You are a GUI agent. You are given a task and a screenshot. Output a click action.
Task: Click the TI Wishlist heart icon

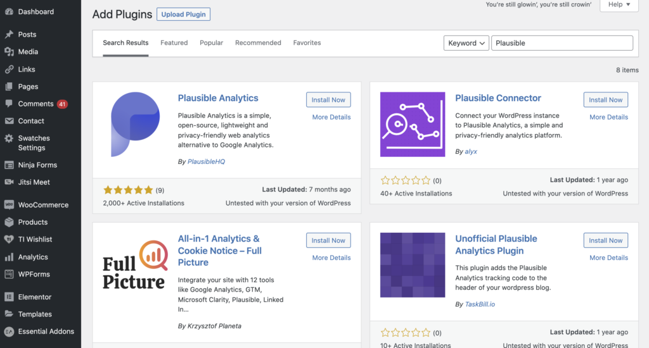(9, 239)
